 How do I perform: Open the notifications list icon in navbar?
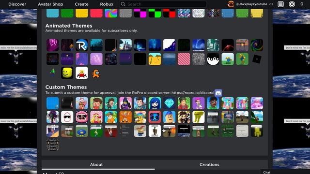coord(280,4)
